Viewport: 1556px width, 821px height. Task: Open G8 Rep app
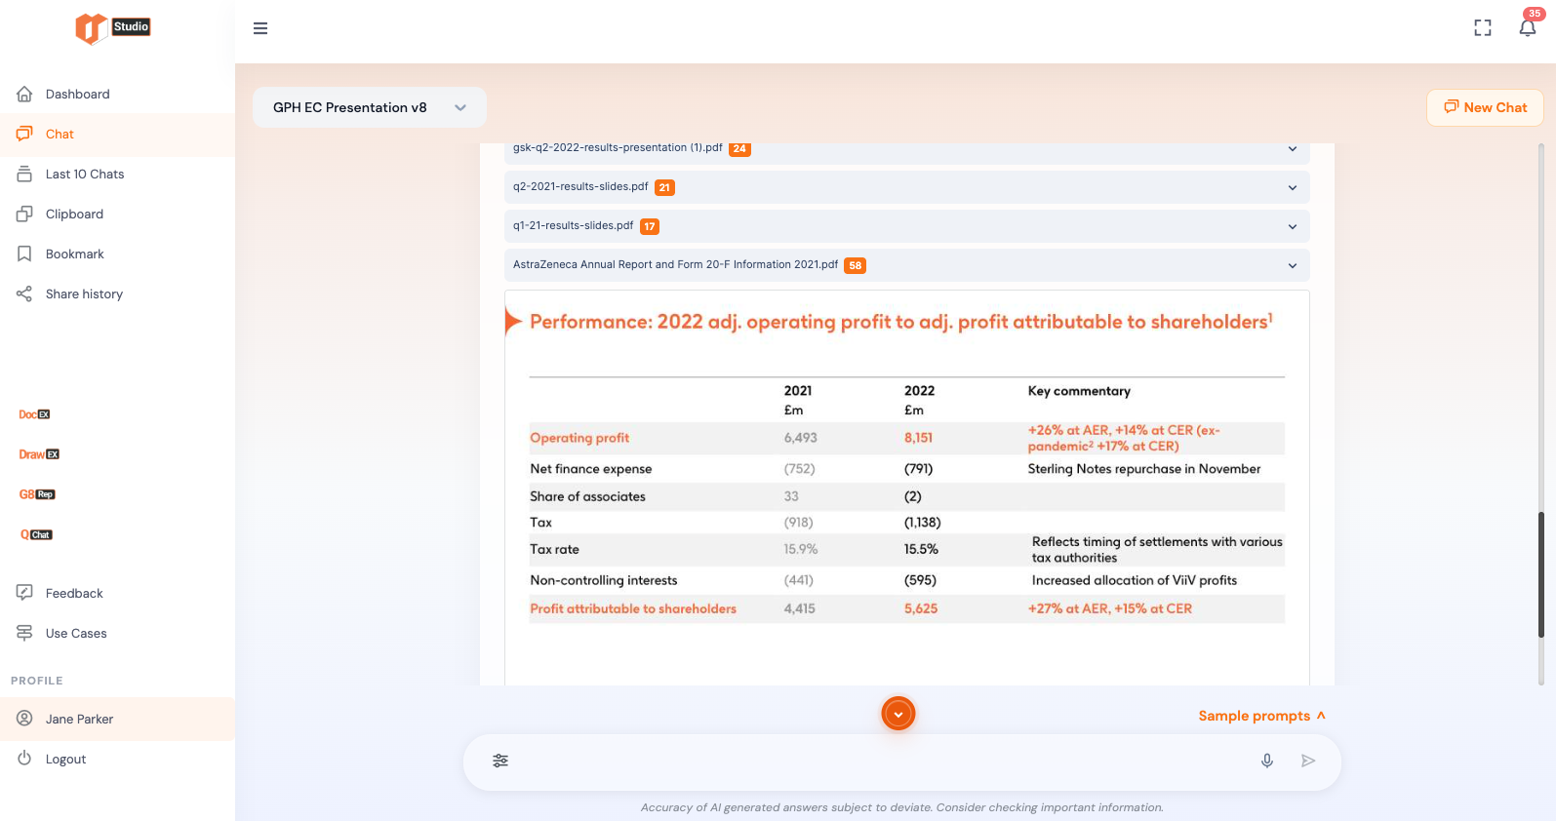click(x=37, y=494)
